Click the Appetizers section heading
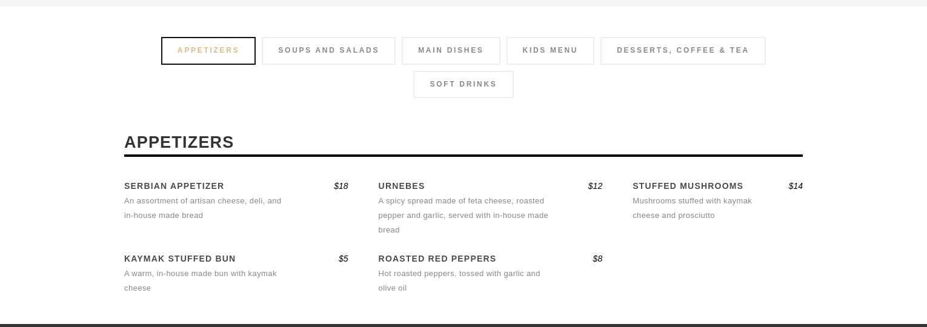Viewport: 927px width, 327px height. tap(179, 142)
